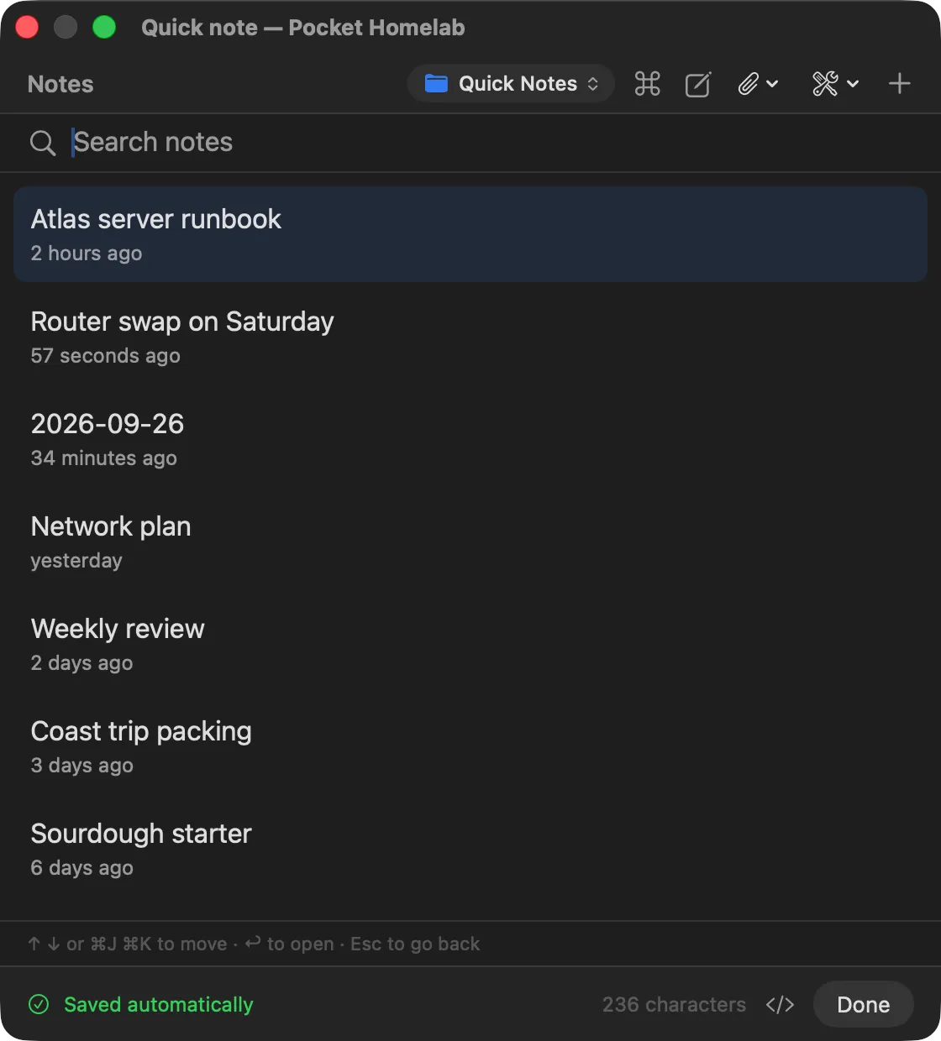Click the compose new note icon
Screen dimensions: 941x1041
(698, 84)
